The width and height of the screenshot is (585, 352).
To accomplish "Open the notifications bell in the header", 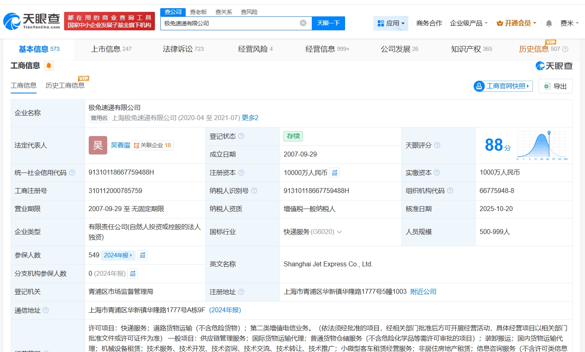I will tap(549, 23).
